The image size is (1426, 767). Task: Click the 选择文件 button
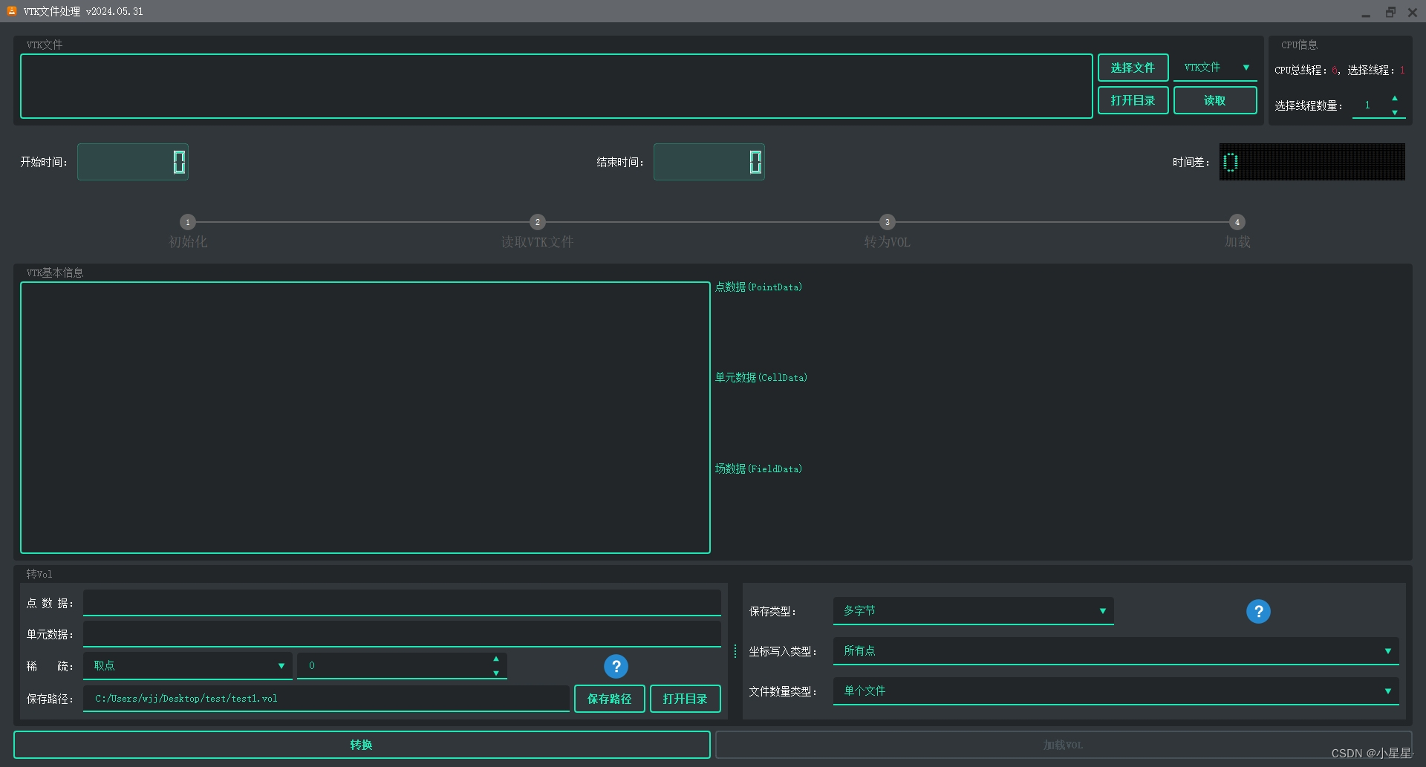point(1133,67)
